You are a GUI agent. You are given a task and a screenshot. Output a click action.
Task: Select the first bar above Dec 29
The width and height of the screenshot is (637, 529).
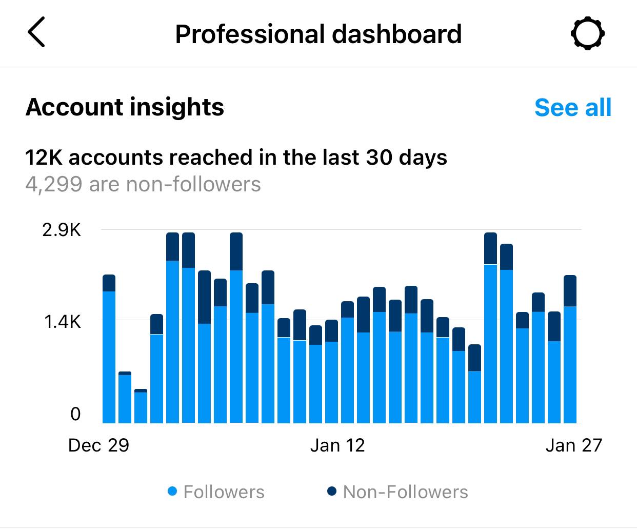click(109, 349)
